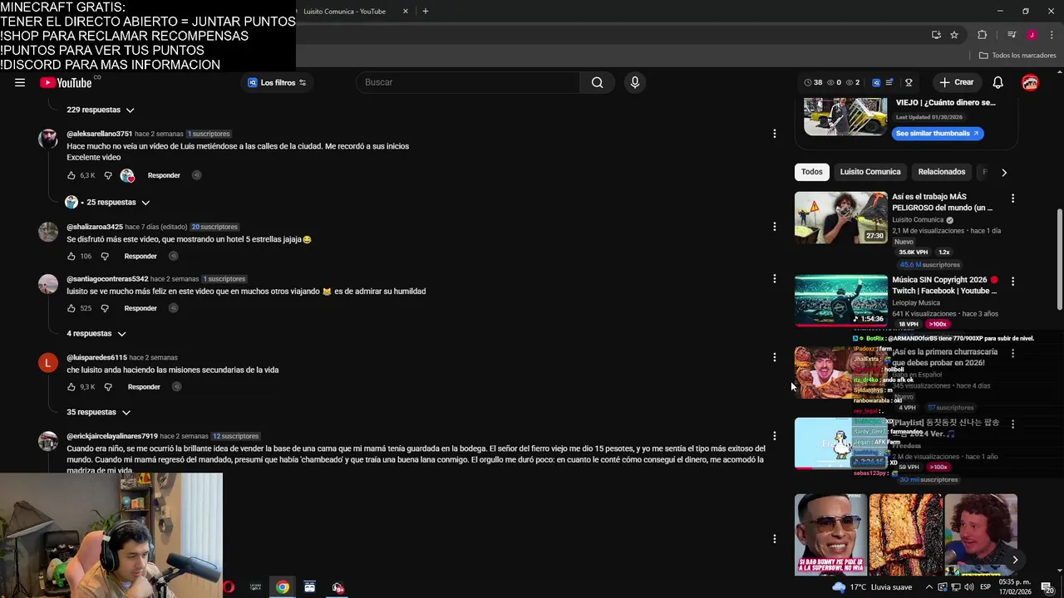Expand the 35 respuestas thread
Screen dimensions: 1064x598
tap(98, 412)
